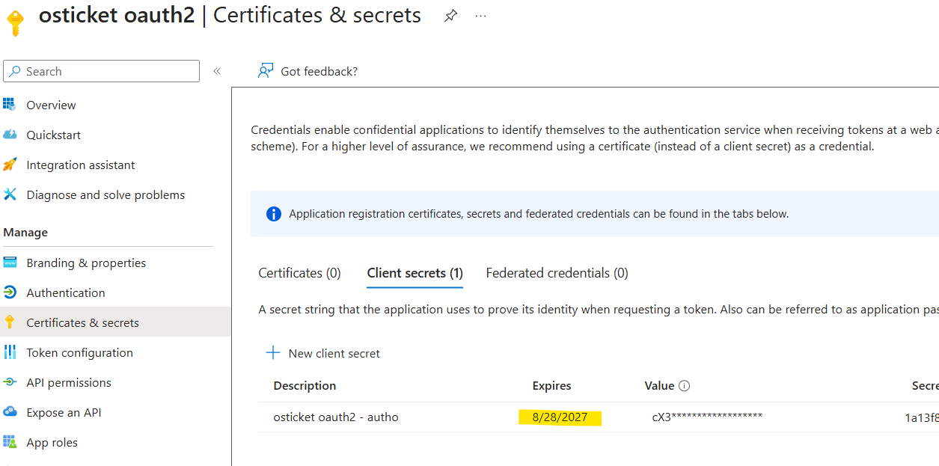Select the osticket oauth2 - autho description
This screenshot has height=466, width=939.
[336, 417]
